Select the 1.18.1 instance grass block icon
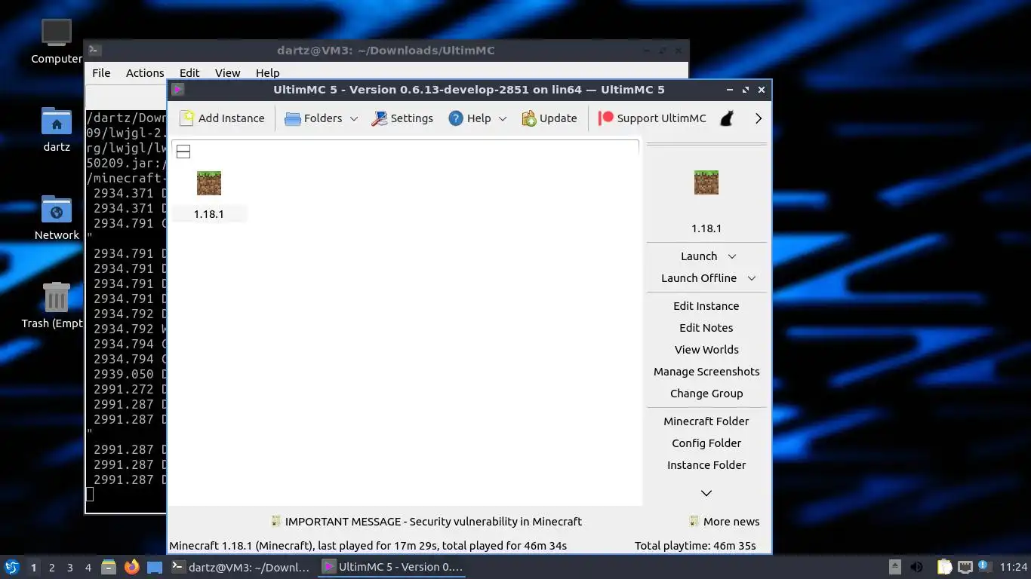The width and height of the screenshot is (1031, 579). click(x=209, y=183)
